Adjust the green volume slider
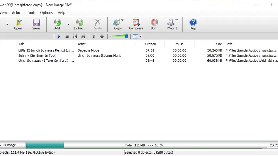This screenshot has width=278, height=156. tap(119, 36)
